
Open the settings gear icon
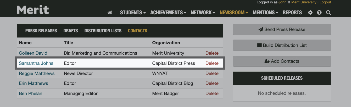310,12
